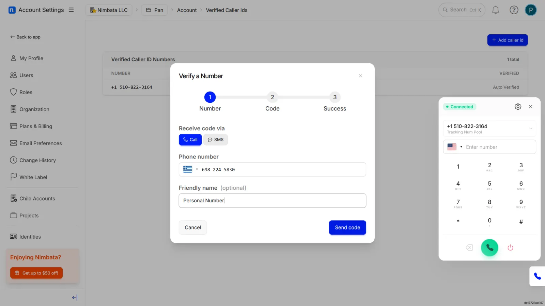This screenshot has width=545, height=306.
Task: Open the US flag country dropdown in dialer
Action: 455,147
